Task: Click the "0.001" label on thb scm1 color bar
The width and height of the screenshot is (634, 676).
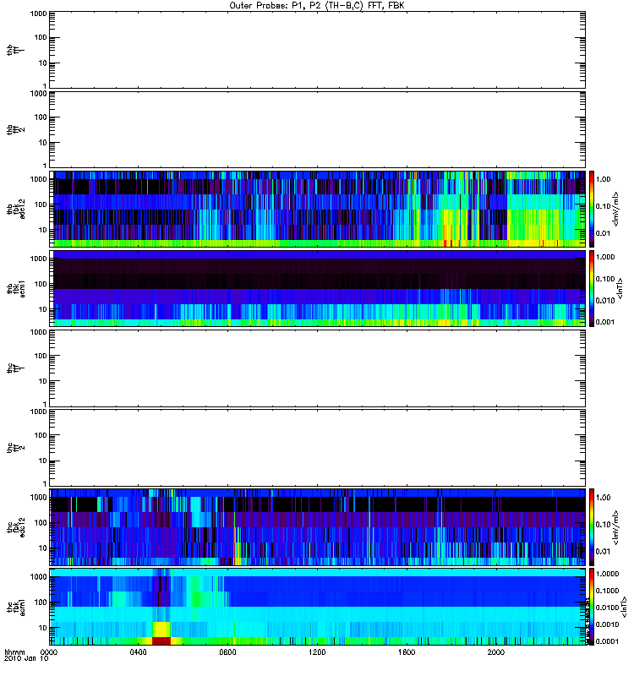Action: pyautogui.click(x=605, y=322)
